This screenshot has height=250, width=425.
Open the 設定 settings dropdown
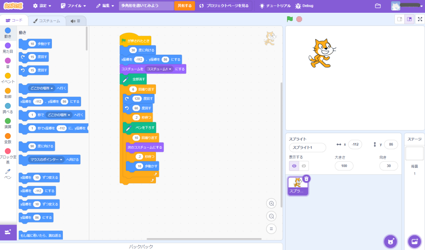pyautogui.click(x=42, y=6)
